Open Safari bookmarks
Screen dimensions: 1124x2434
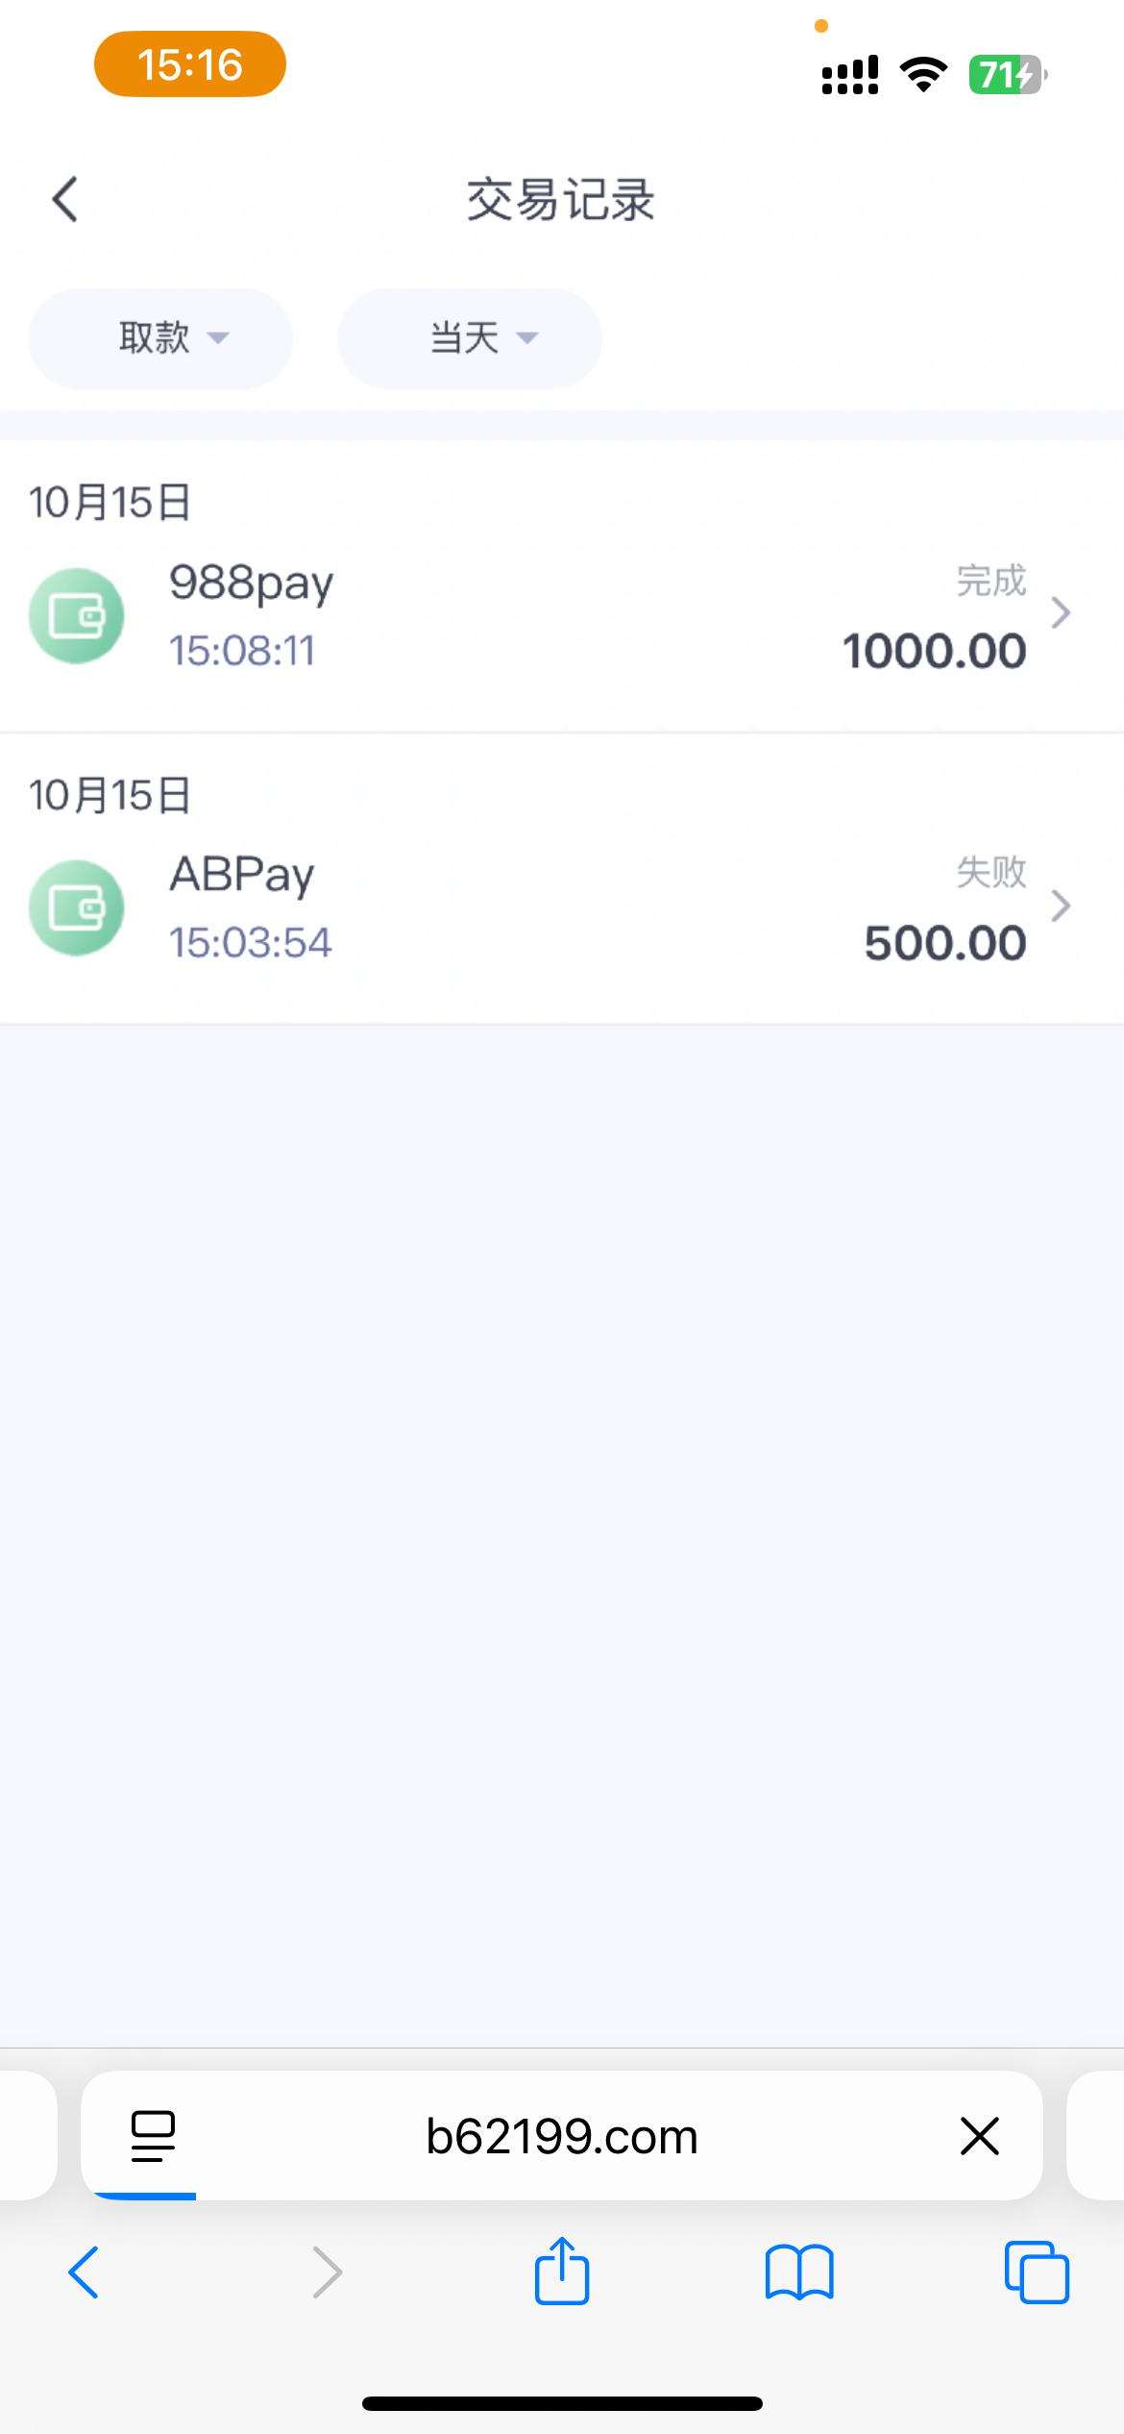[x=799, y=2273]
